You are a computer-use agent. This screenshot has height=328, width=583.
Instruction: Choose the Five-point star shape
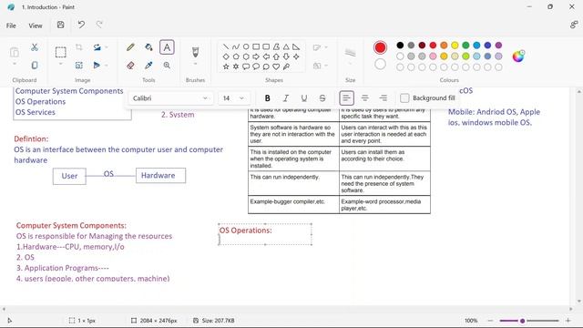coord(226,67)
